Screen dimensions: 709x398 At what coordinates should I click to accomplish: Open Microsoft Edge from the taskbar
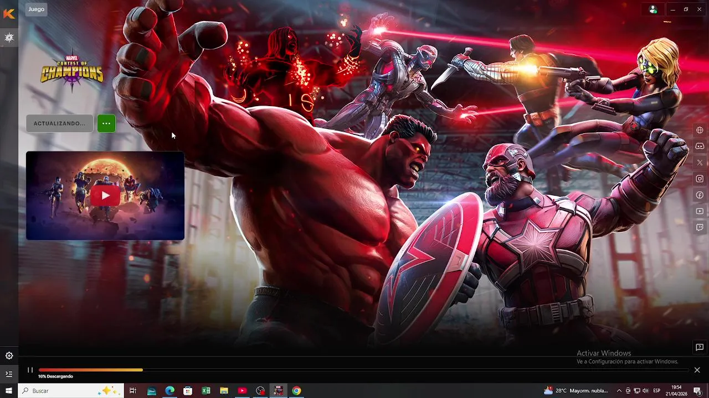point(169,391)
